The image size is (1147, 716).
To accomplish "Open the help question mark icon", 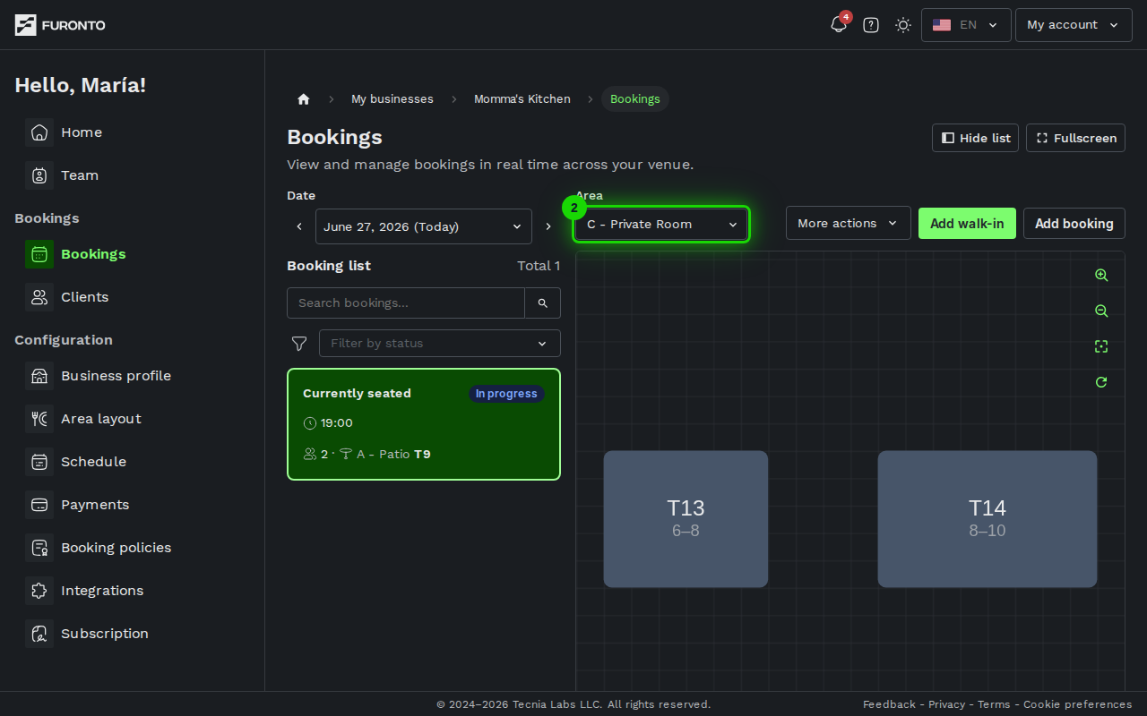I will click(871, 25).
